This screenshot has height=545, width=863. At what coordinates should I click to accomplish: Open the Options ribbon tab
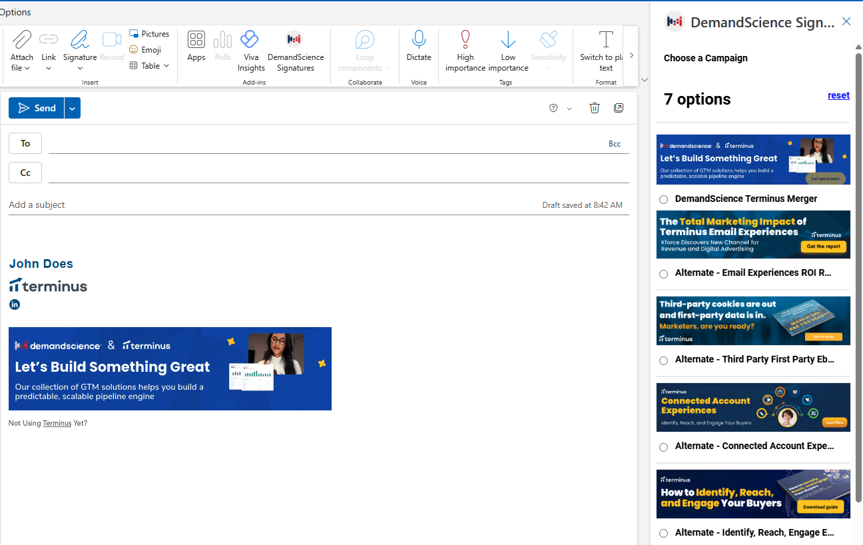click(15, 12)
